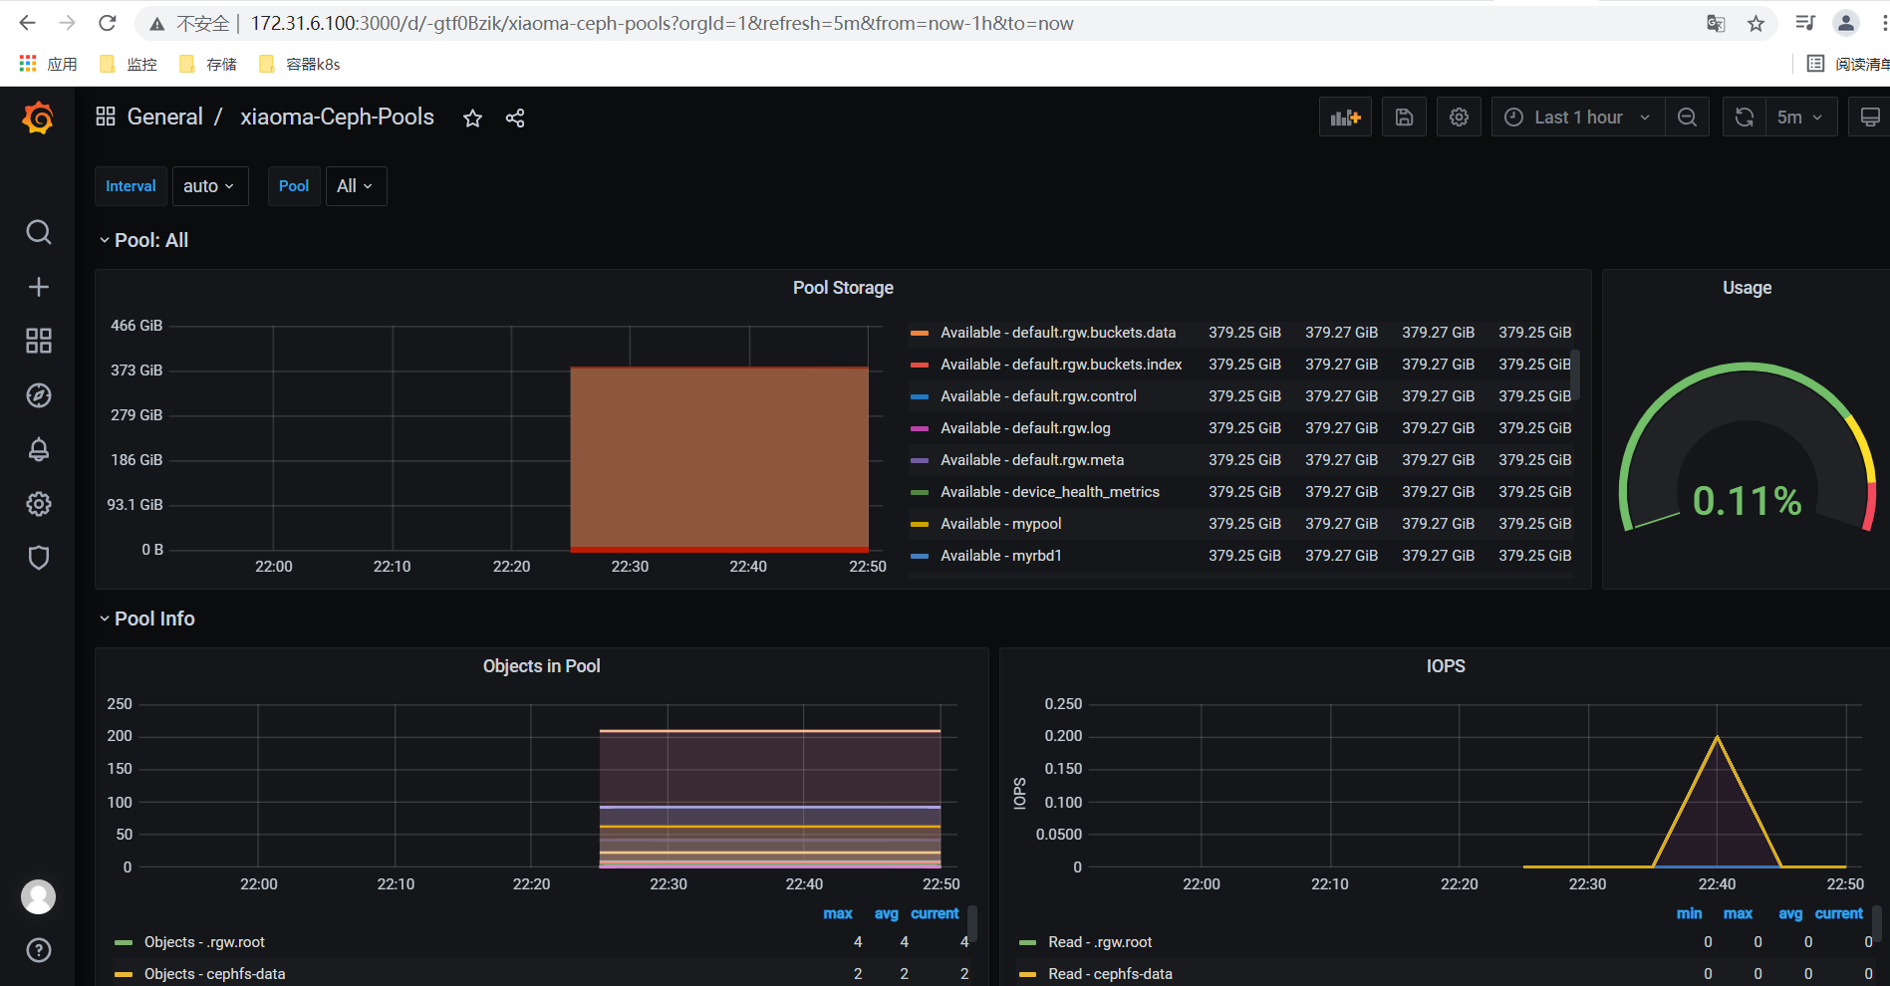Sort IOPS legend by avg column

1790,913
